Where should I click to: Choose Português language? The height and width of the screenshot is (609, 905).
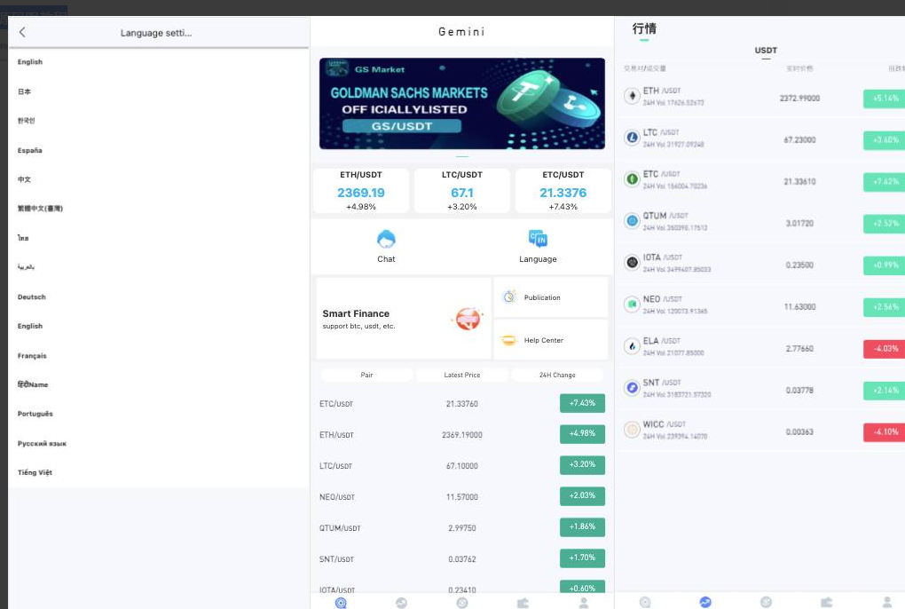click(x=35, y=414)
